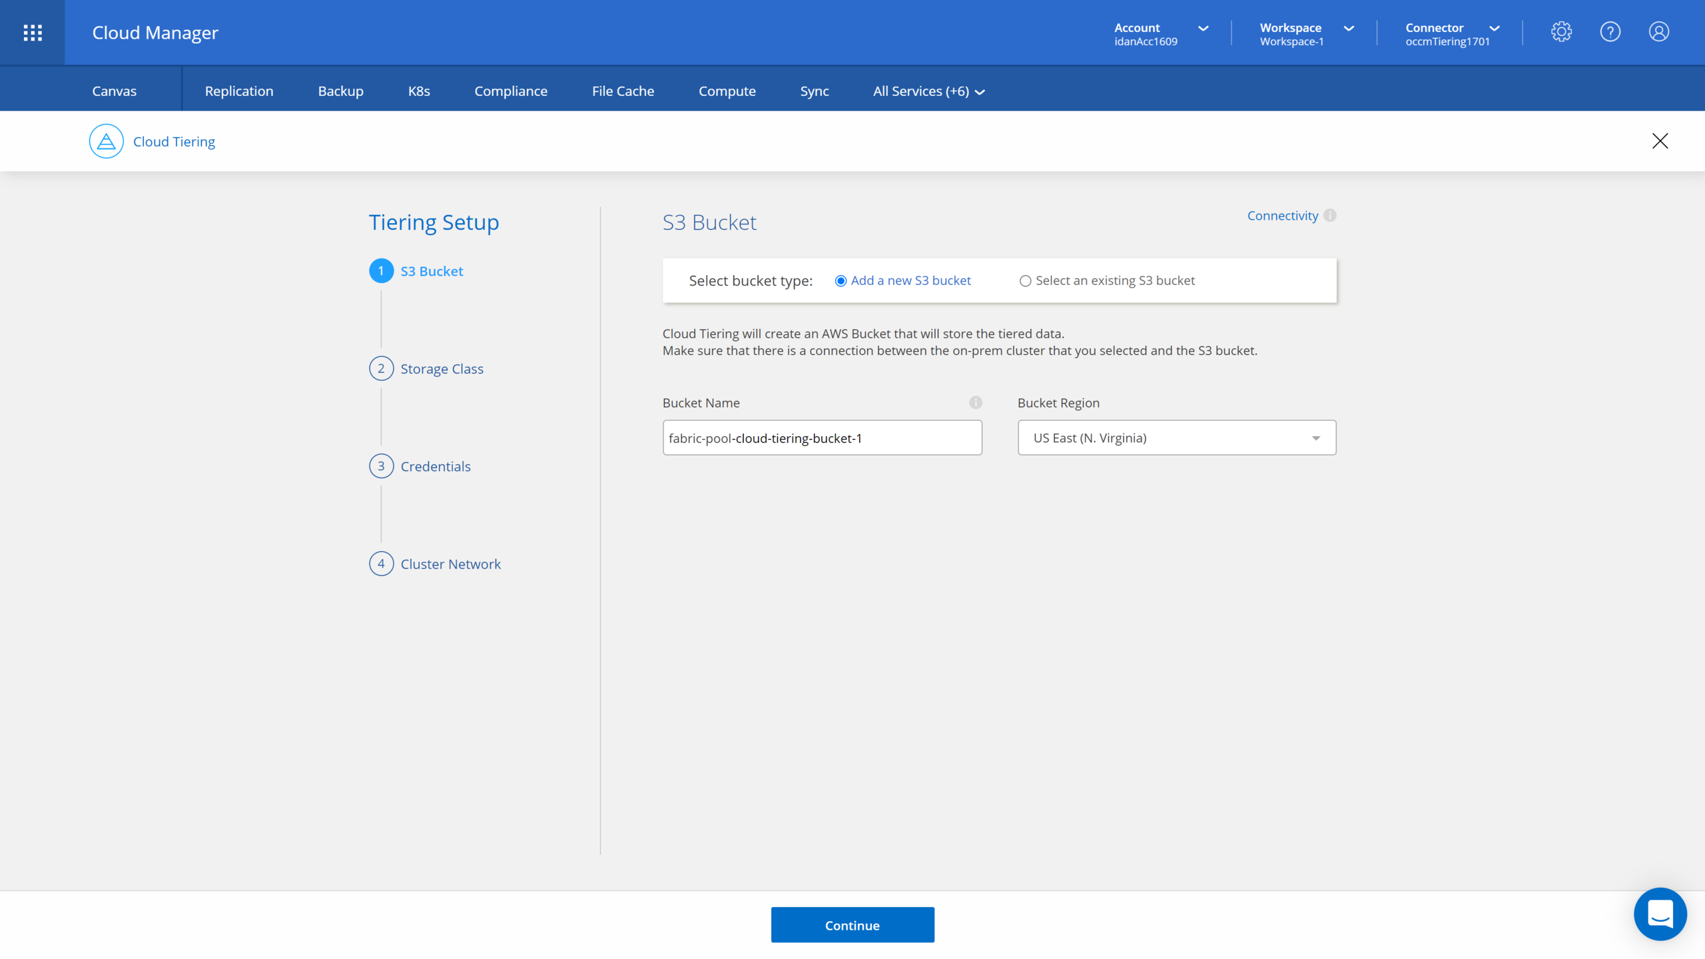Open the chat support bubble icon

1660,914
